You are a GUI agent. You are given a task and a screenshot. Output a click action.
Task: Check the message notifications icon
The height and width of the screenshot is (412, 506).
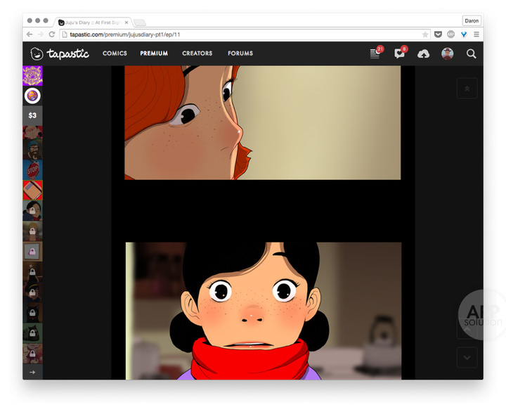399,54
